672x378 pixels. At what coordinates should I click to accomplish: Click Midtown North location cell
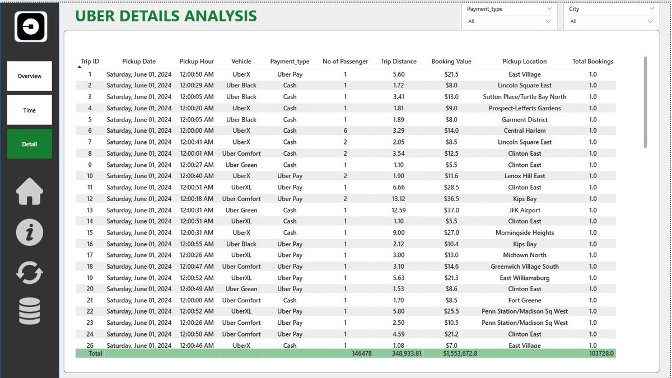[525, 255]
